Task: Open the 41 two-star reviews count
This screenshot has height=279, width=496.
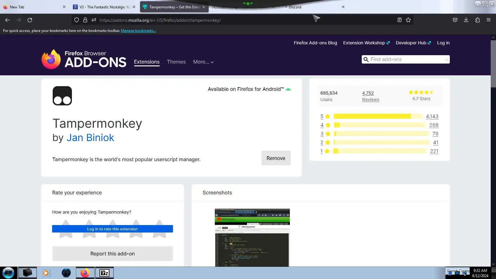Action: pyautogui.click(x=436, y=142)
